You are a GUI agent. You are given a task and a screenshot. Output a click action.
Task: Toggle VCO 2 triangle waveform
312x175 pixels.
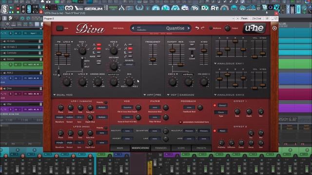[130, 45]
